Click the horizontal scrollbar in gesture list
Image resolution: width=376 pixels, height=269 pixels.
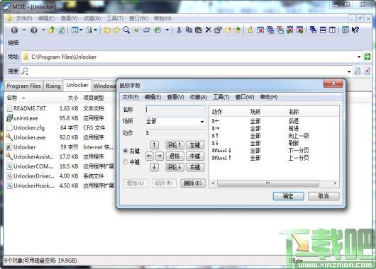coord(268,183)
